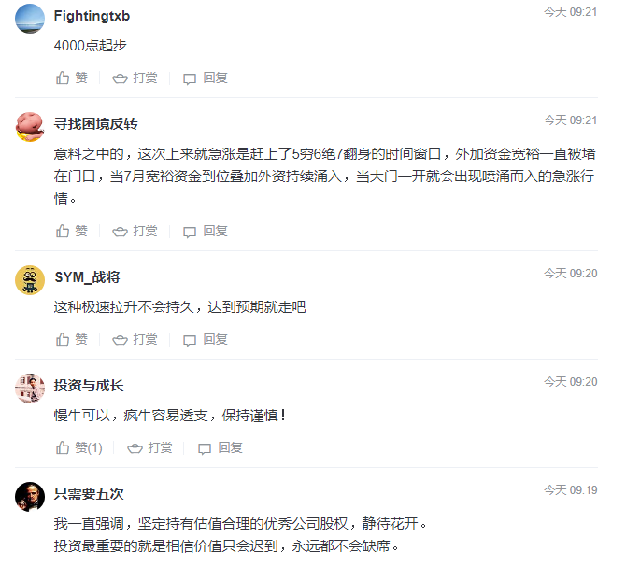626x566 pixels.
Task: Like 投资与成长's comment with 赞(1)
Action: [x=79, y=448]
